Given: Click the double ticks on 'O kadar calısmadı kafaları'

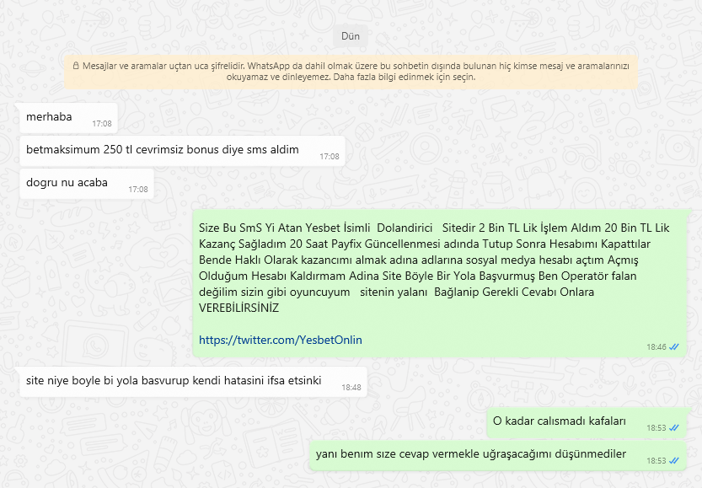Looking at the screenshot, I should (x=674, y=427).
